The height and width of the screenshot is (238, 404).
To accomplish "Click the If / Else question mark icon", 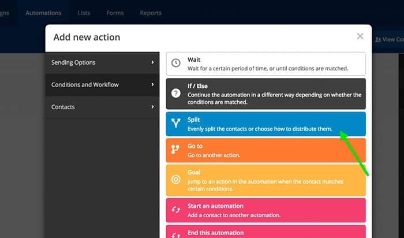I will [175, 94].
